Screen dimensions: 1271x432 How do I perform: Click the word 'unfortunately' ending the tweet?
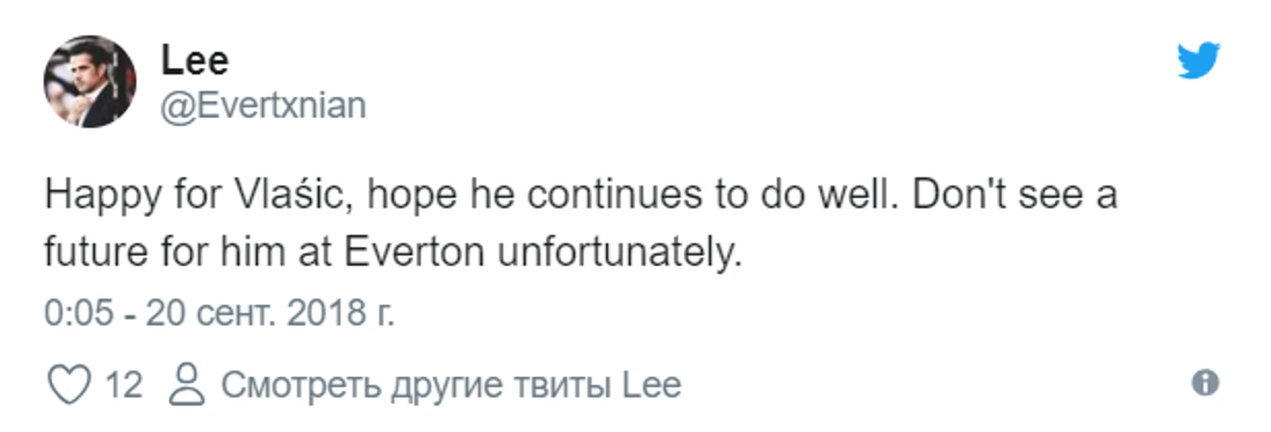click(616, 253)
